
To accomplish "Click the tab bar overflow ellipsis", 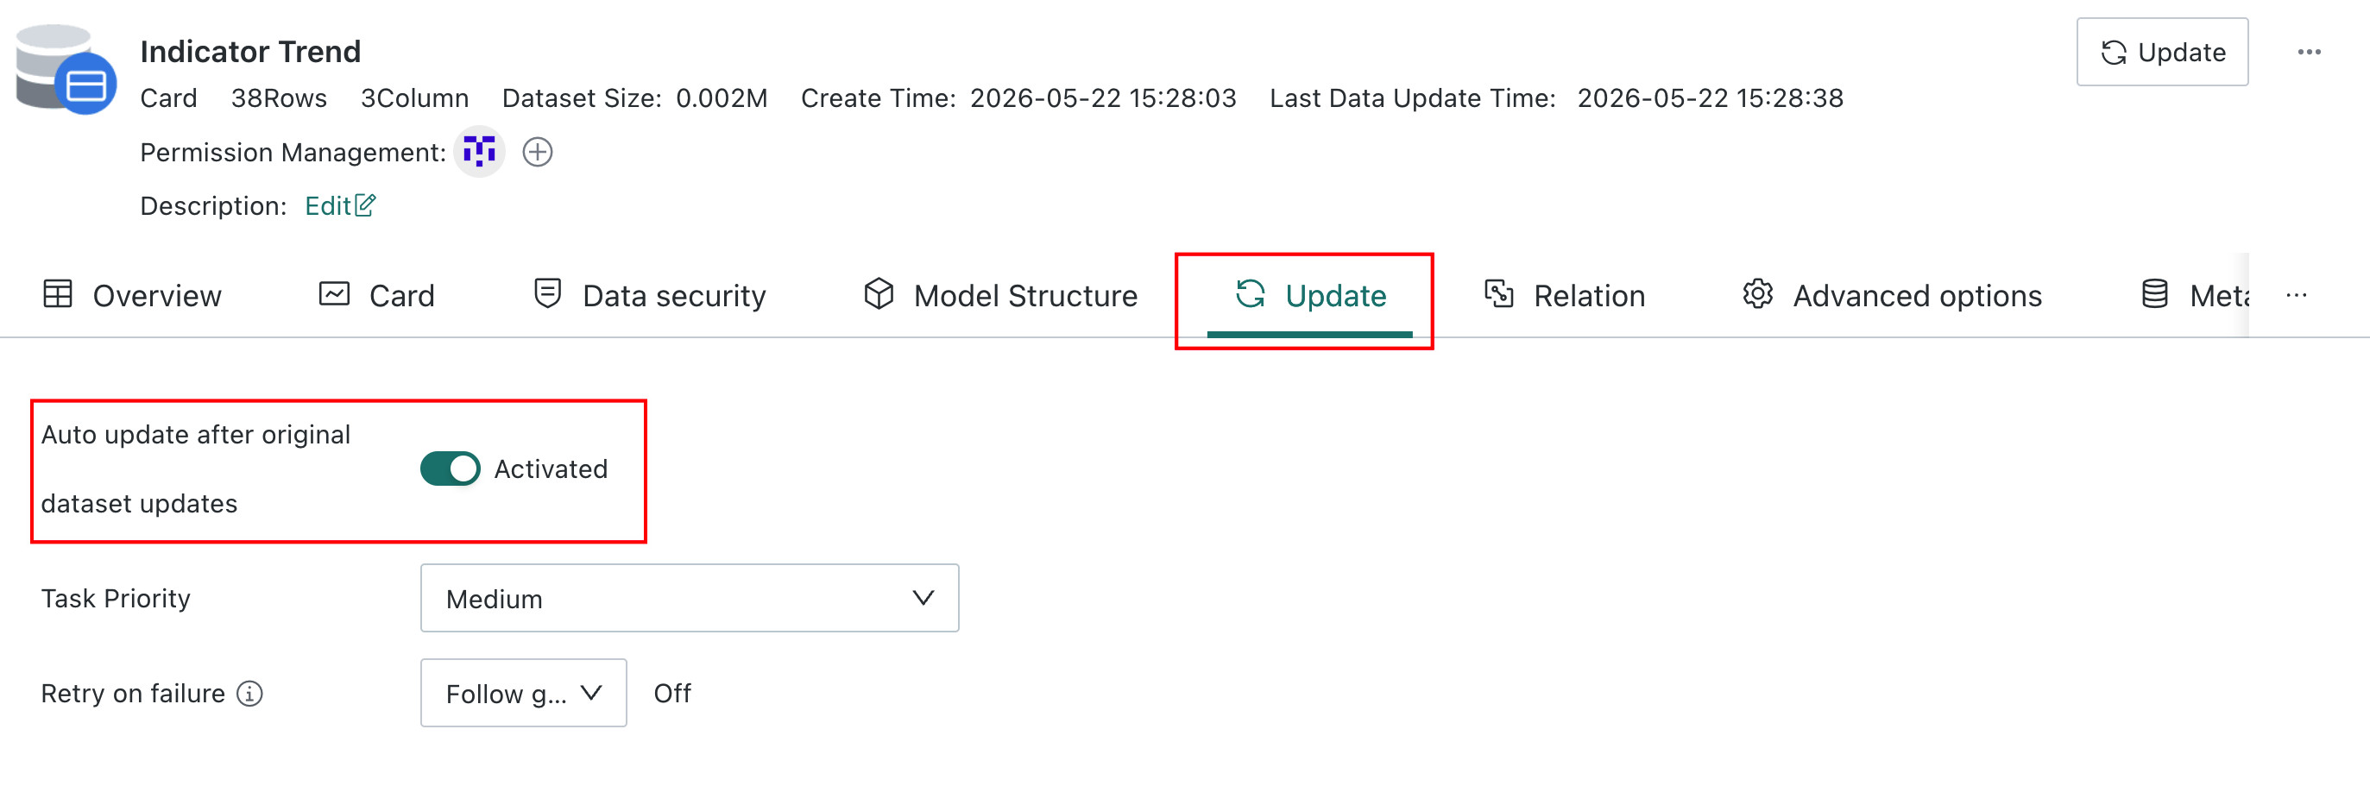I will pos(2296,295).
